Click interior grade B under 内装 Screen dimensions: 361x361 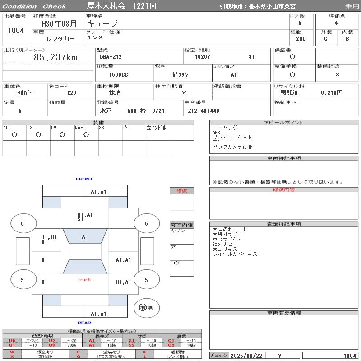point(347,39)
